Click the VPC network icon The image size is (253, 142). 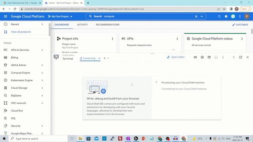point(6,103)
